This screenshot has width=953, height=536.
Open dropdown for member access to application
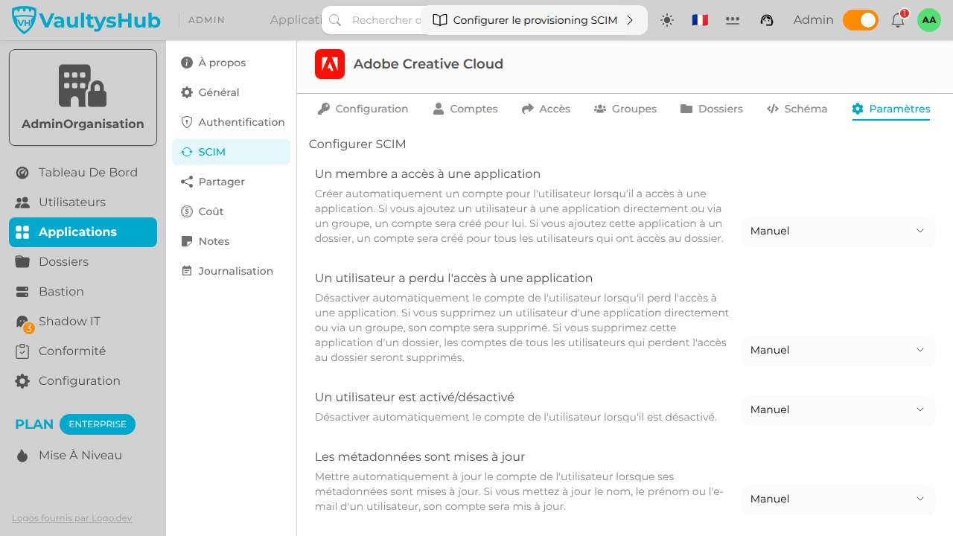click(x=838, y=231)
